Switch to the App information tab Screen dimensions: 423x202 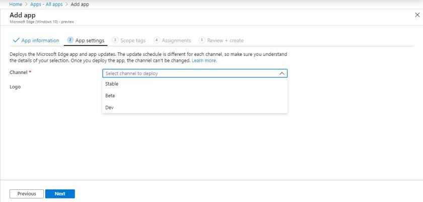[x=40, y=40]
